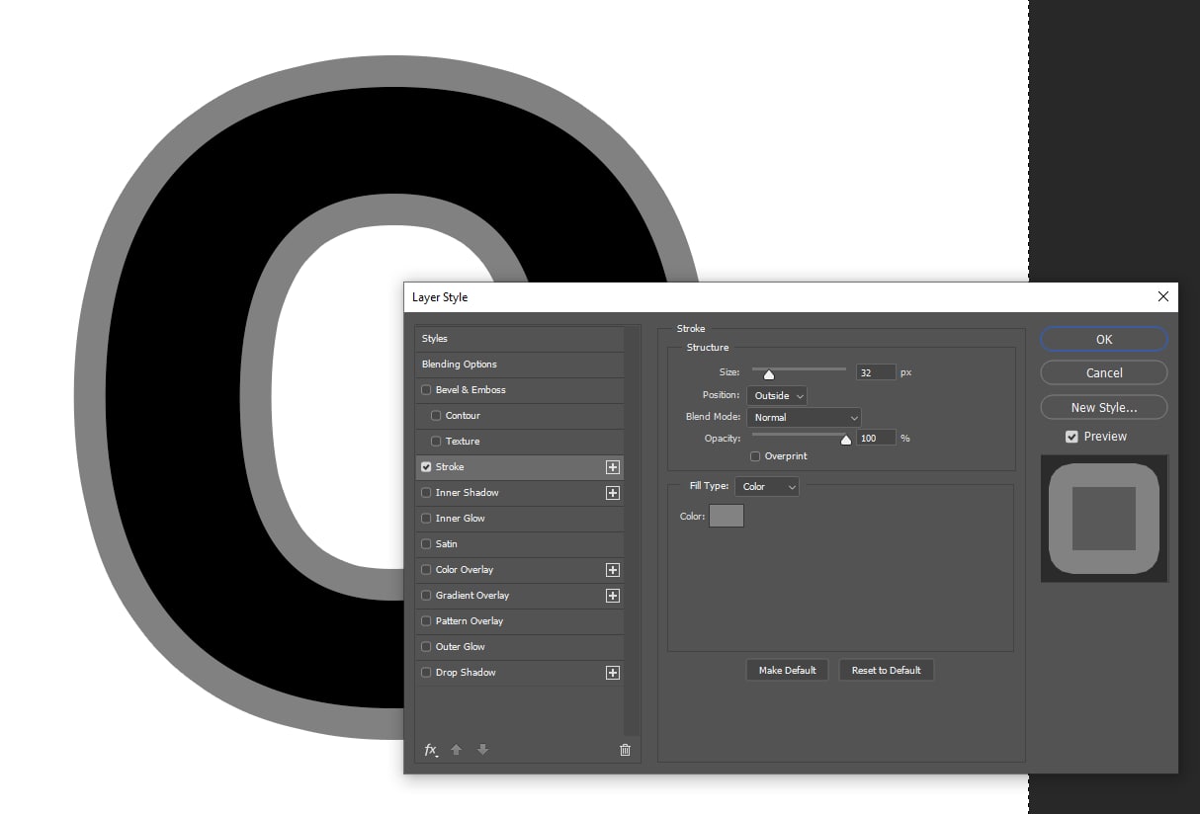Move effect up with arrow icon
The width and height of the screenshot is (1200, 814).
(x=457, y=750)
